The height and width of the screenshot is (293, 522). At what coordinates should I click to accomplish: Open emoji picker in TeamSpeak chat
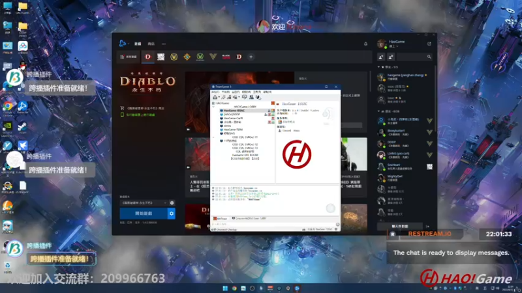click(x=337, y=224)
